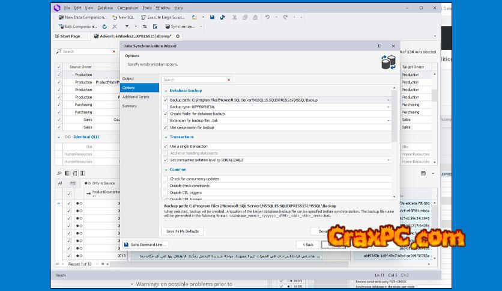
Task: Open transaction isolation level dropdown
Action: coord(389,160)
